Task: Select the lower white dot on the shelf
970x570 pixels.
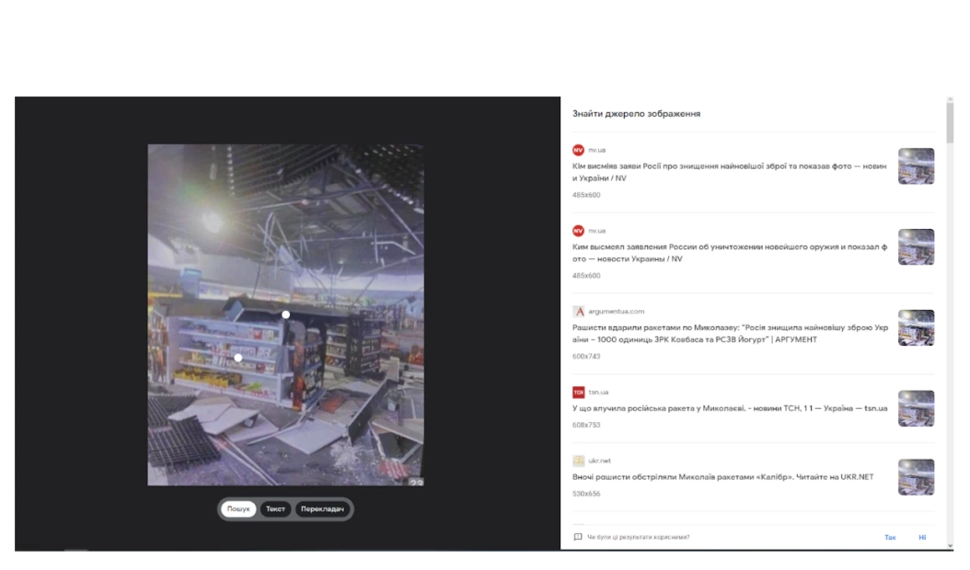Action: pos(237,358)
